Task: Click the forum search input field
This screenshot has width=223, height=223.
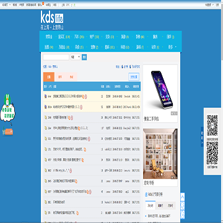Action: [56, 57]
